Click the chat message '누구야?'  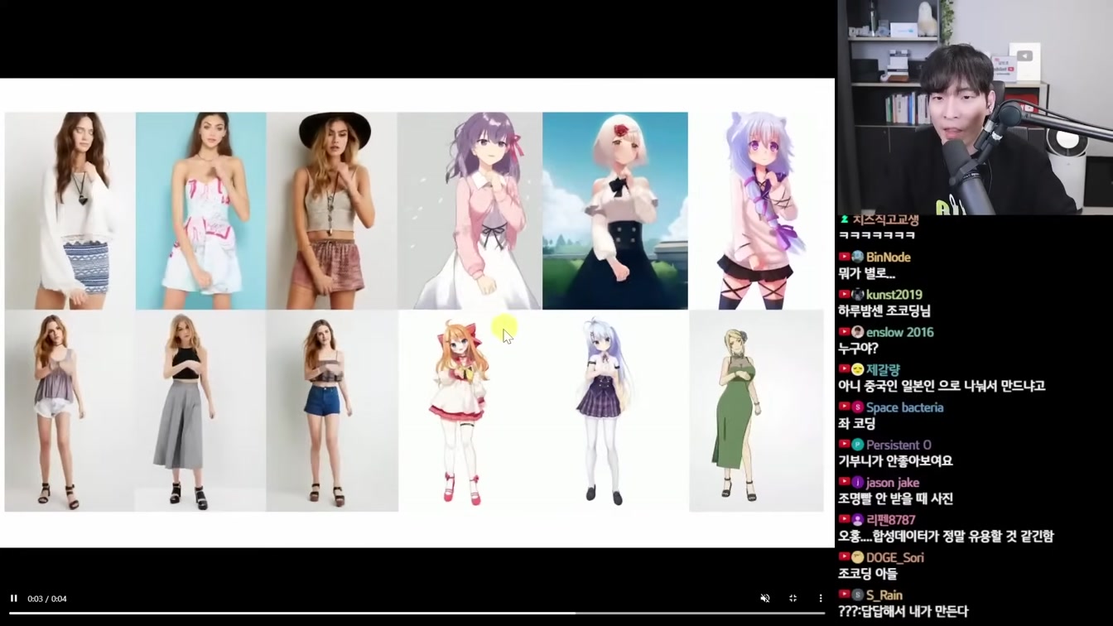click(x=858, y=349)
